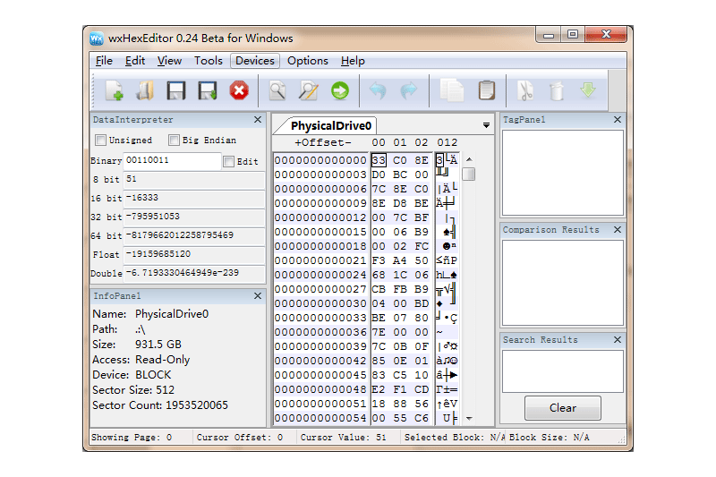716x477 pixels.
Task: Click the Paste clipboard icon
Action: [486, 90]
